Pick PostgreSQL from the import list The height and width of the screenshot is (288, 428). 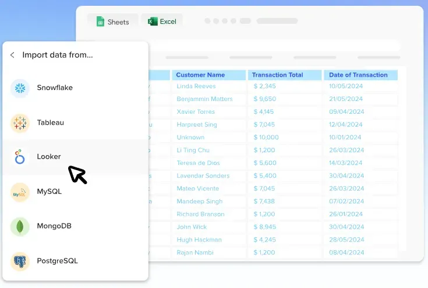(x=75, y=261)
